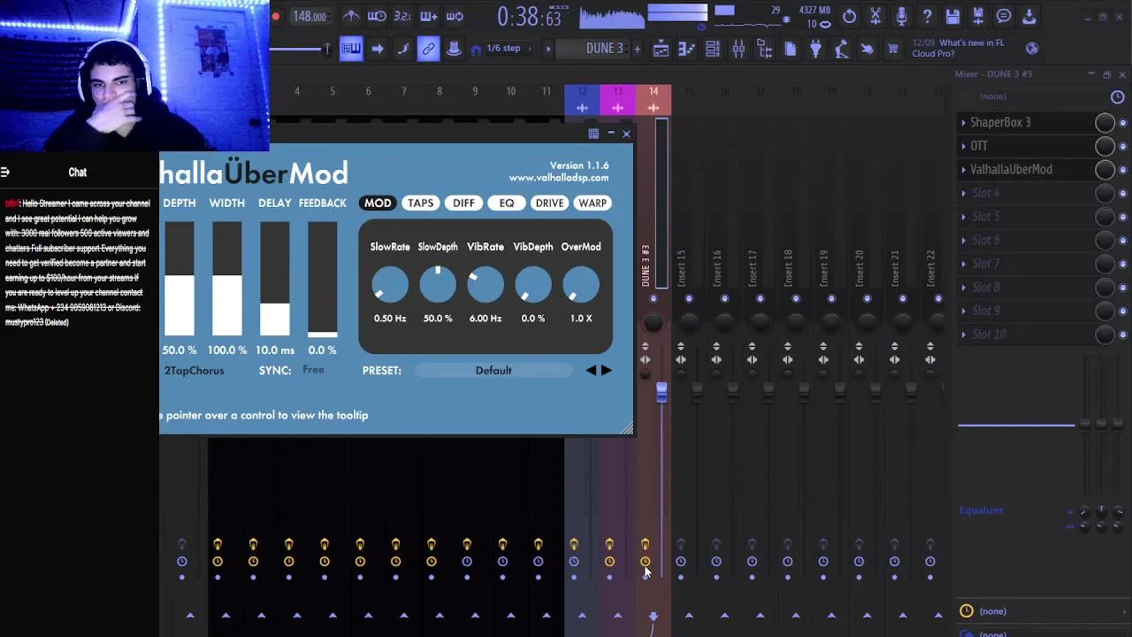1132x637 pixels.
Task: Click the DEPTH slider bar in ValhallaUberMod
Action: [180, 279]
